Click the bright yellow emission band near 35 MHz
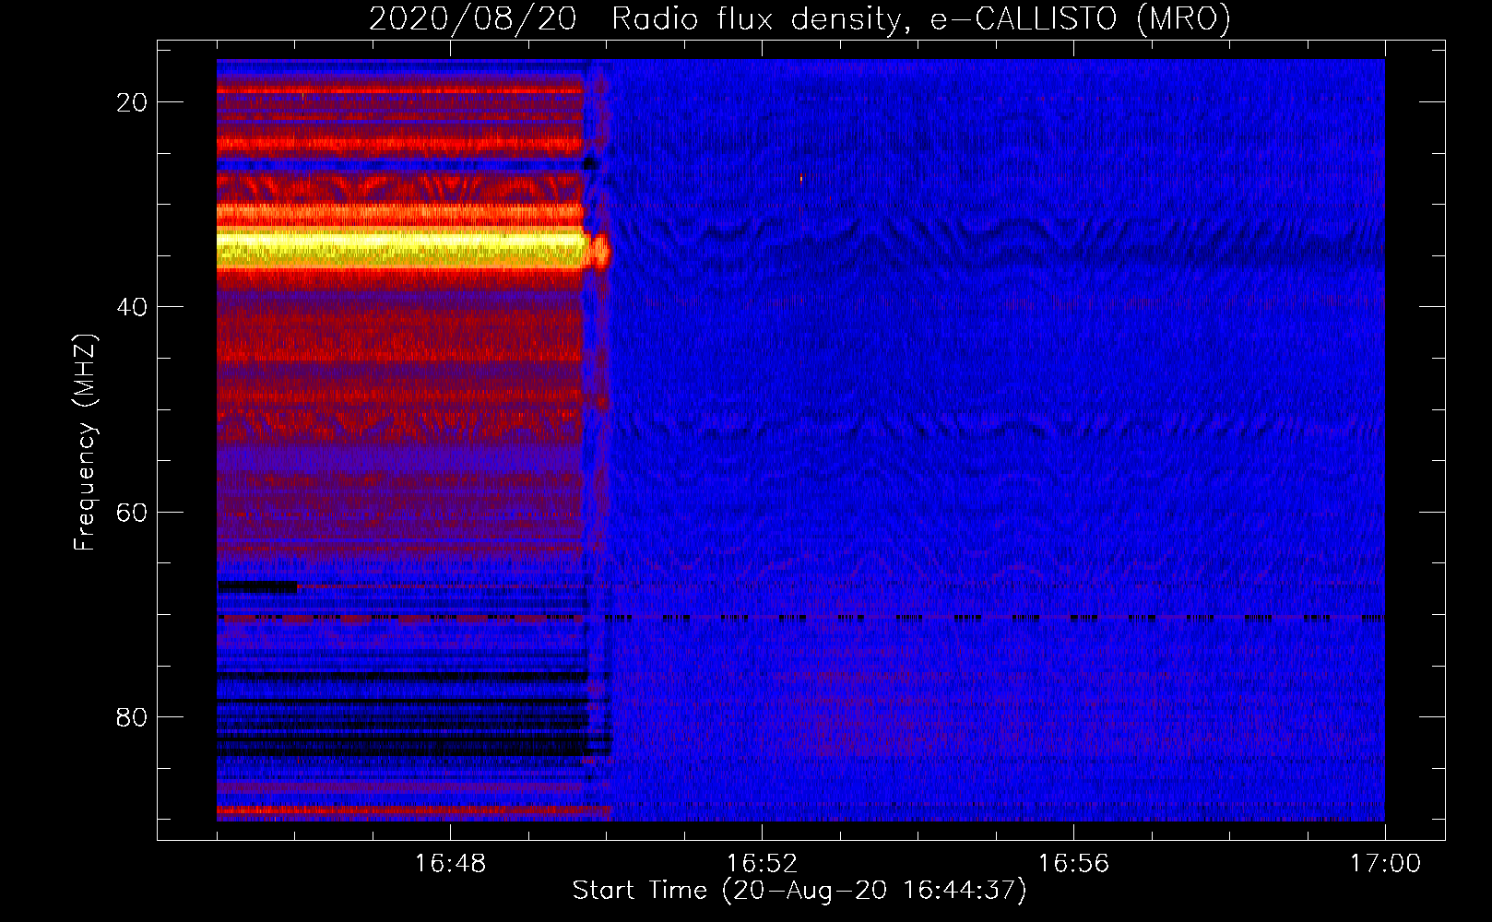This screenshot has height=922, width=1492. point(401,249)
